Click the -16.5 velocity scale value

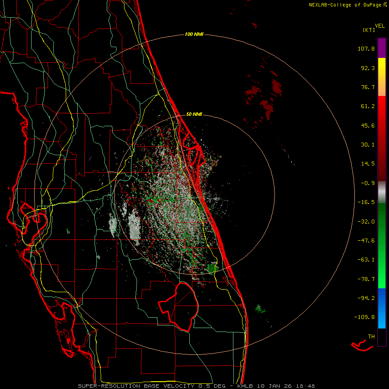(366, 202)
